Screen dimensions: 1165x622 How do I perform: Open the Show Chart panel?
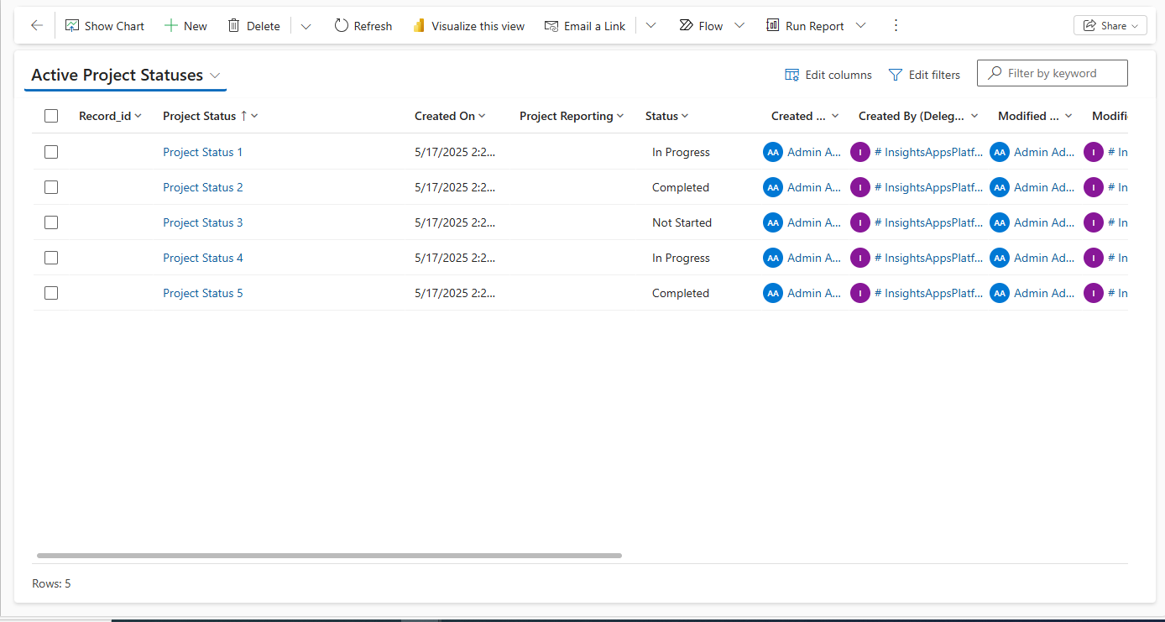point(104,25)
